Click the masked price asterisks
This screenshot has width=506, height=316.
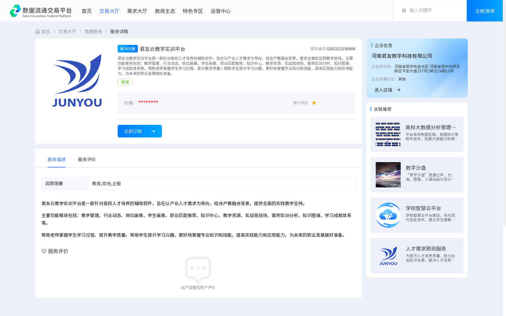148,102
